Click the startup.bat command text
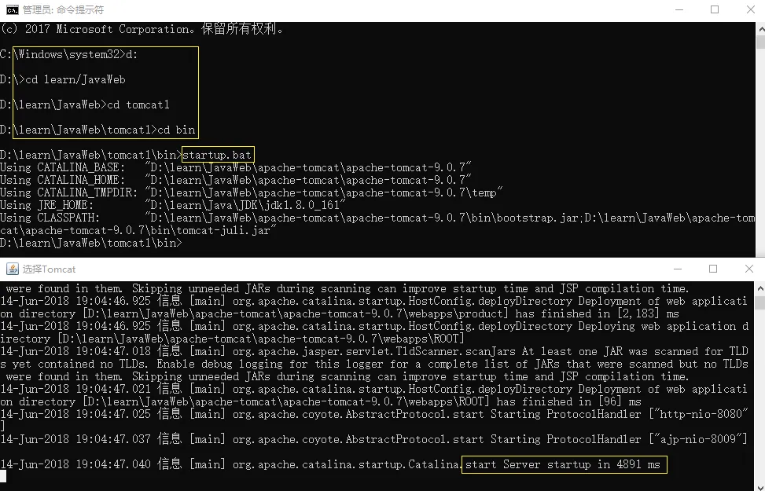The image size is (765, 491). [x=217, y=155]
